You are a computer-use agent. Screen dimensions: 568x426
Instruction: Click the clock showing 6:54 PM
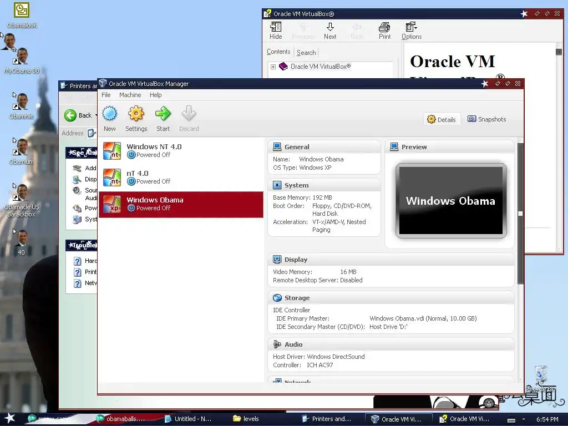[x=547, y=419]
